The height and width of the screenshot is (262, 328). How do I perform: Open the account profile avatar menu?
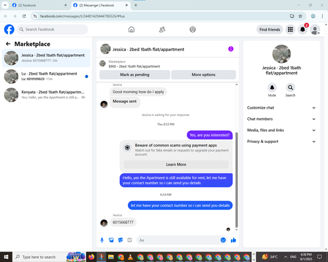click(x=315, y=29)
